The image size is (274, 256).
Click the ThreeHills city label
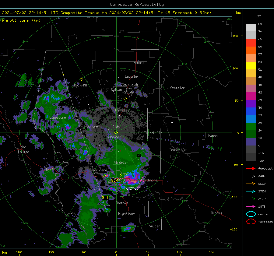click(x=153, y=133)
